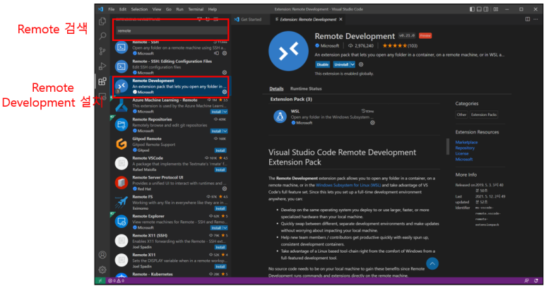Toggle bottom panel layout button
Image resolution: width=546 pixels, height=286 pixels.
click(479, 9)
